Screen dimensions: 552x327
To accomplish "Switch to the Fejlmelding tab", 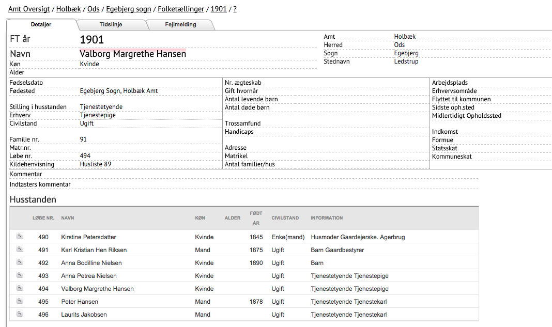I will pyautogui.click(x=180, y=25).
